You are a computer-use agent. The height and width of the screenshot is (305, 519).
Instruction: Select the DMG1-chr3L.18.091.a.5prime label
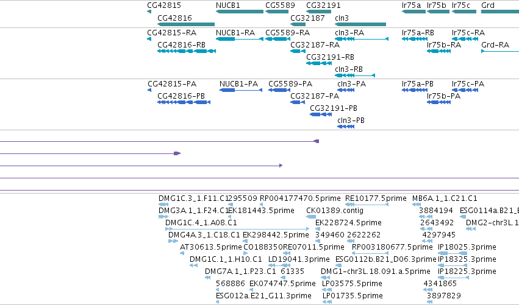375,272
